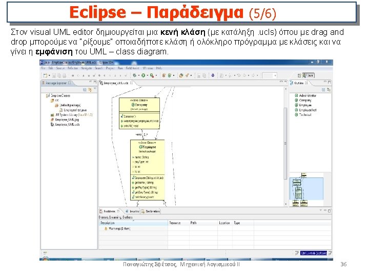Screen dimensions: 369x277
Task: Select Administrator in the Outline
Action: point(305,95)
